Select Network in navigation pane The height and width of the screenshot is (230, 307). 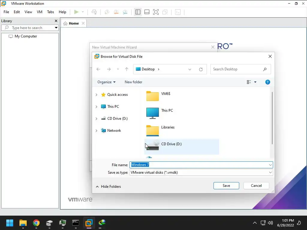(x=111, y=131)
